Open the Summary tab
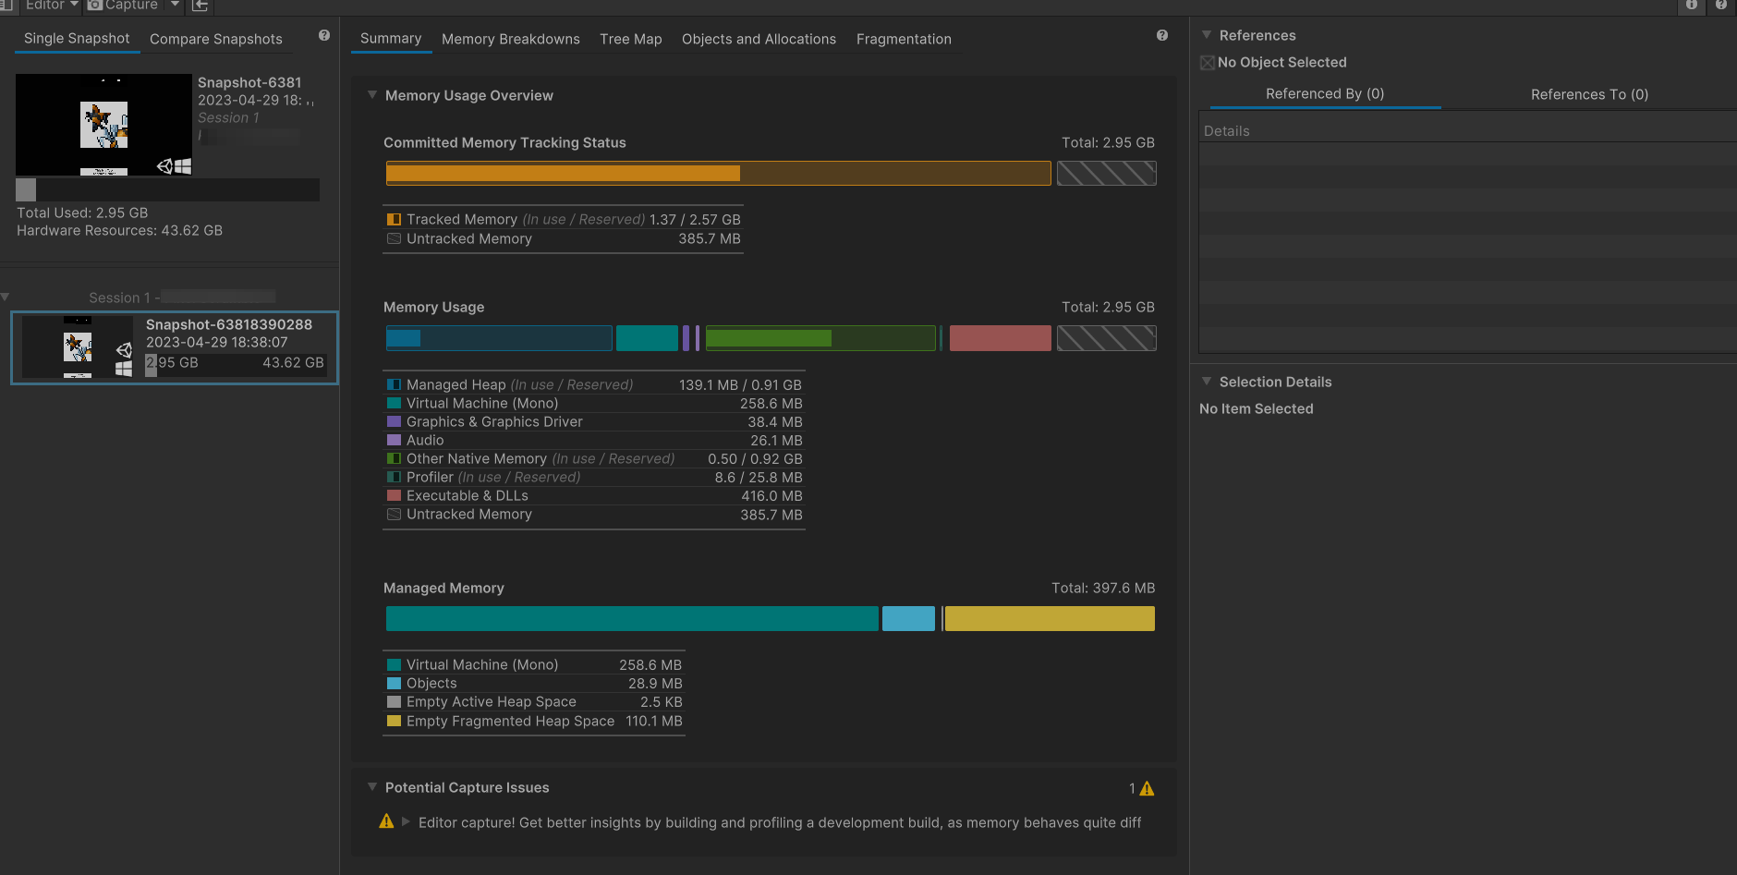1737x875 pixels. (x=391, y=39)
